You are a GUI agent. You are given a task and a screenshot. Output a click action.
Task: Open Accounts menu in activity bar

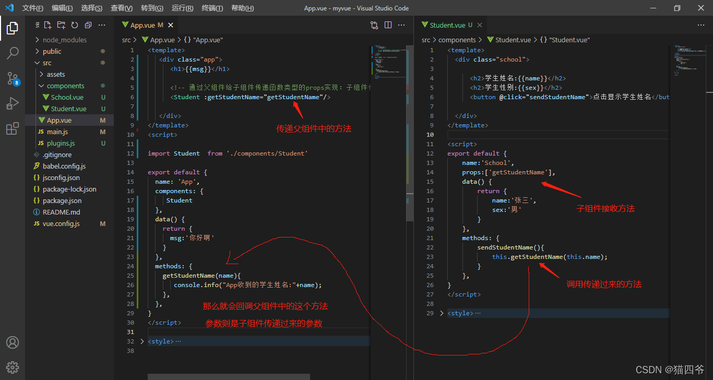(13, 342)
